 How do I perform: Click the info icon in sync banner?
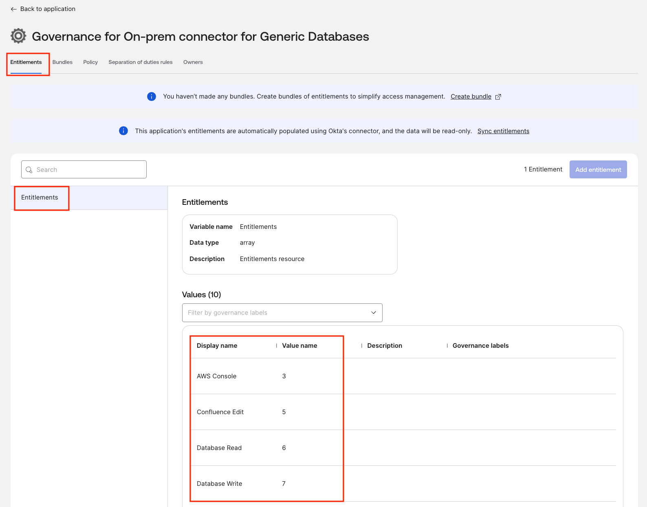click(x=123, y=131)
